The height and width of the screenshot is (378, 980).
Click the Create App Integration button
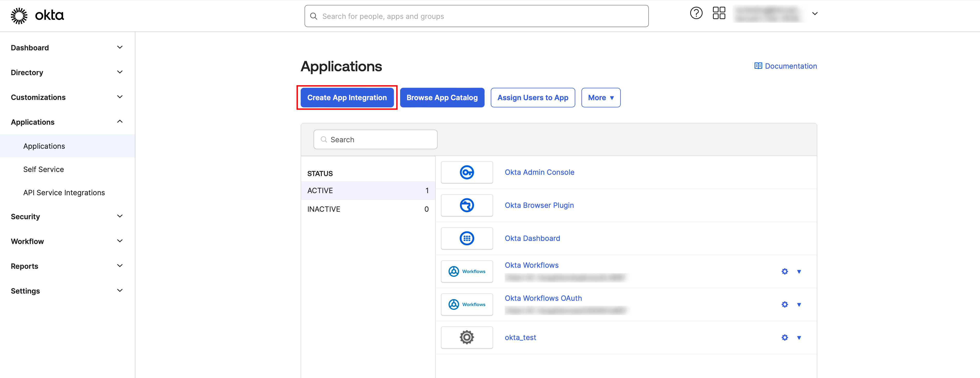[347, 98]
